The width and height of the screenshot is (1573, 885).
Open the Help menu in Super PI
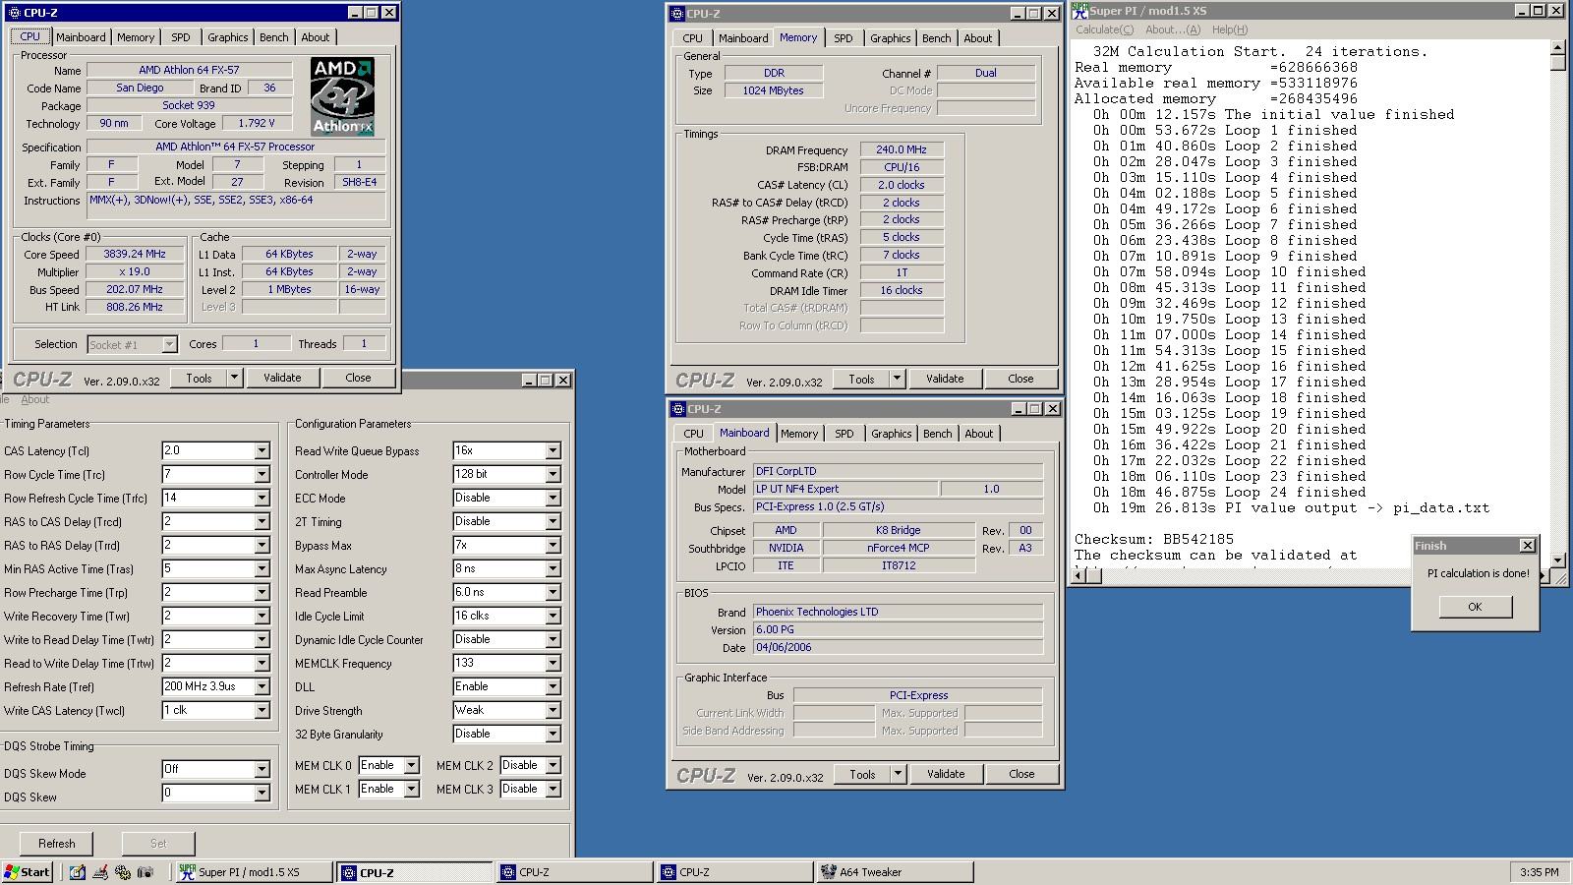click(x=1229, y=29)
